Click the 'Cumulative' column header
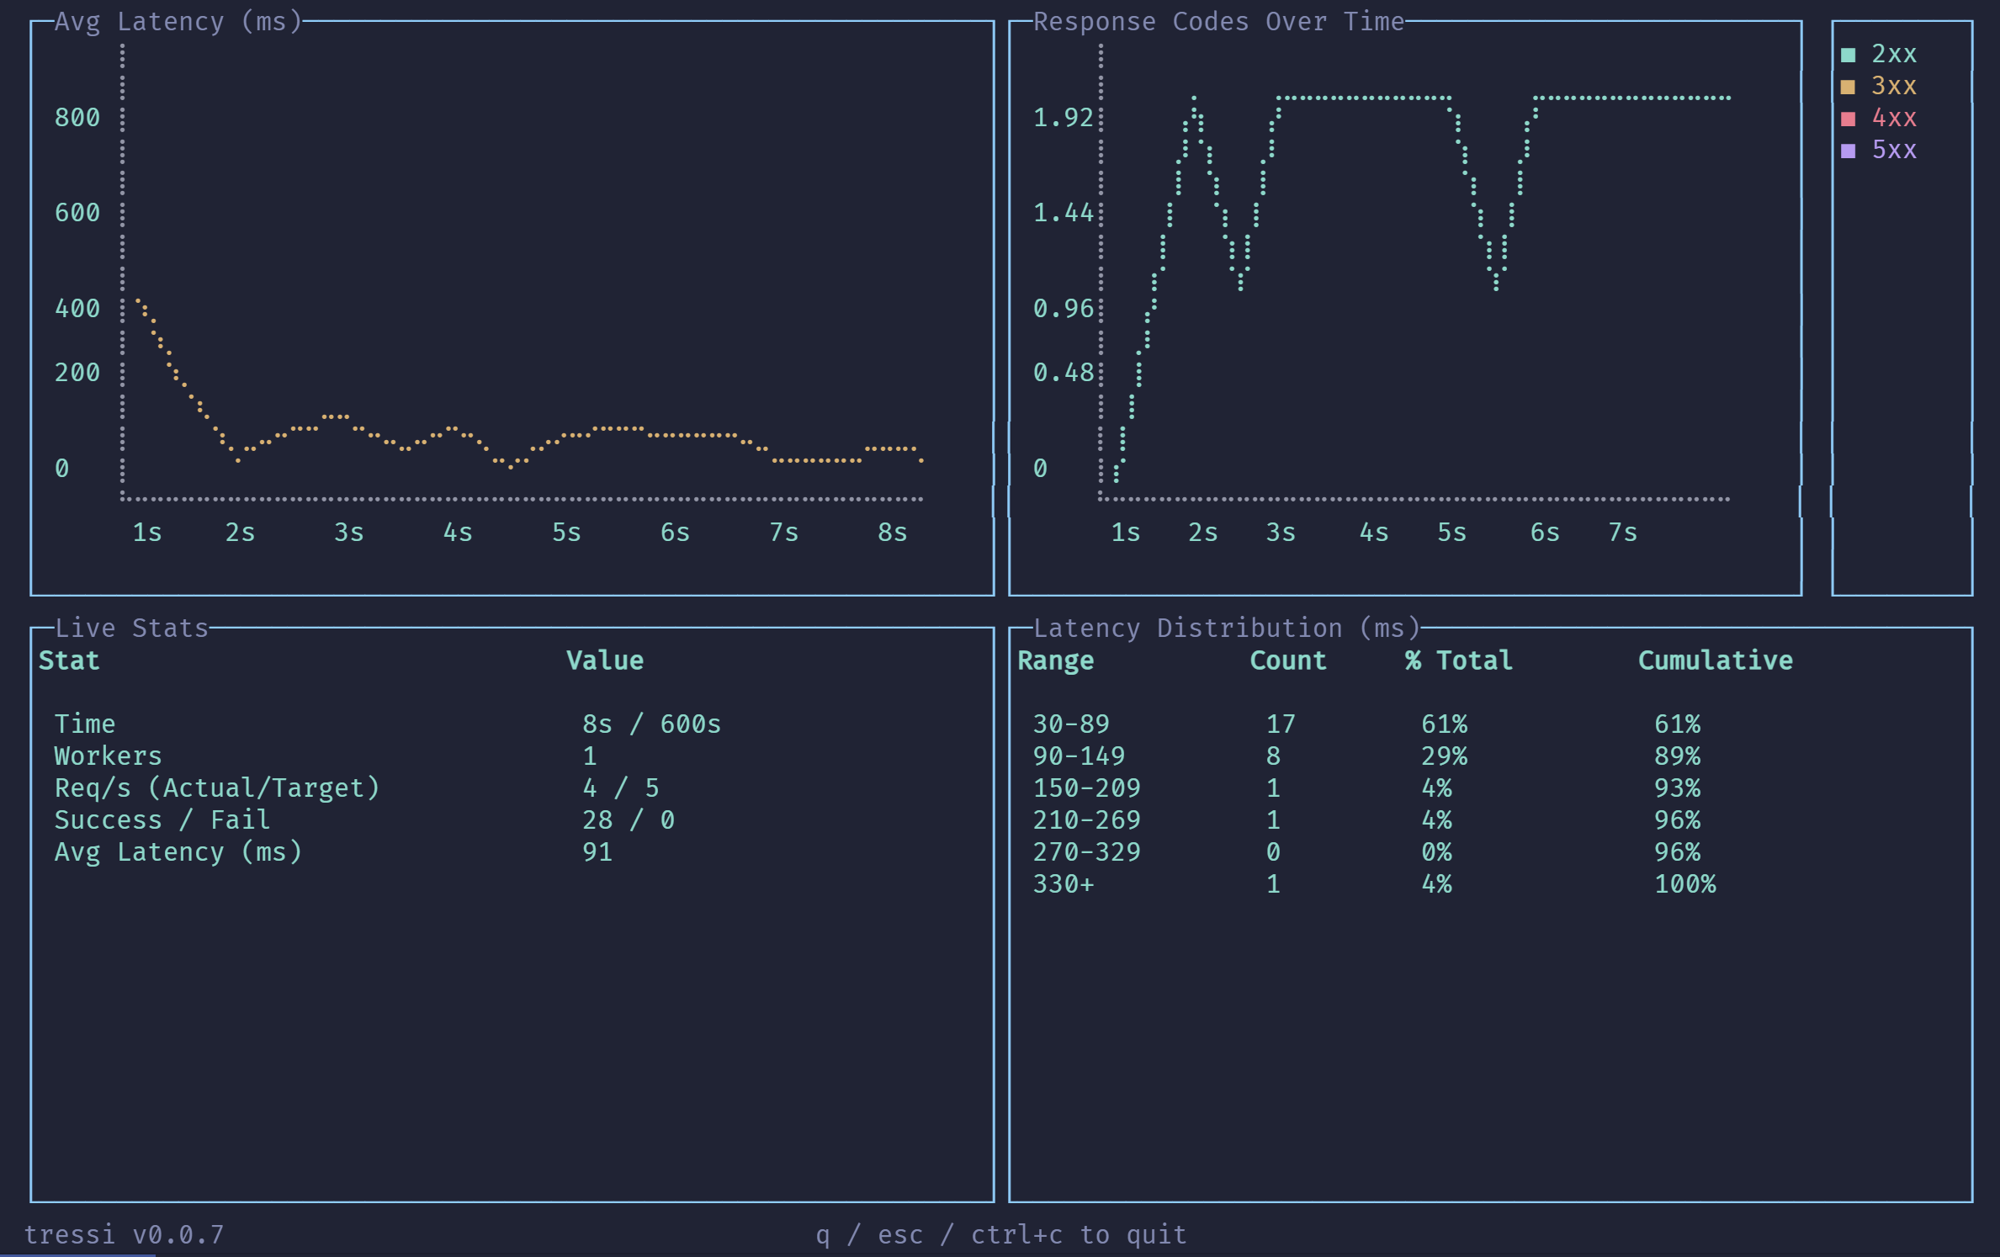2000x1257 pixels. [x=1716, y=660]
